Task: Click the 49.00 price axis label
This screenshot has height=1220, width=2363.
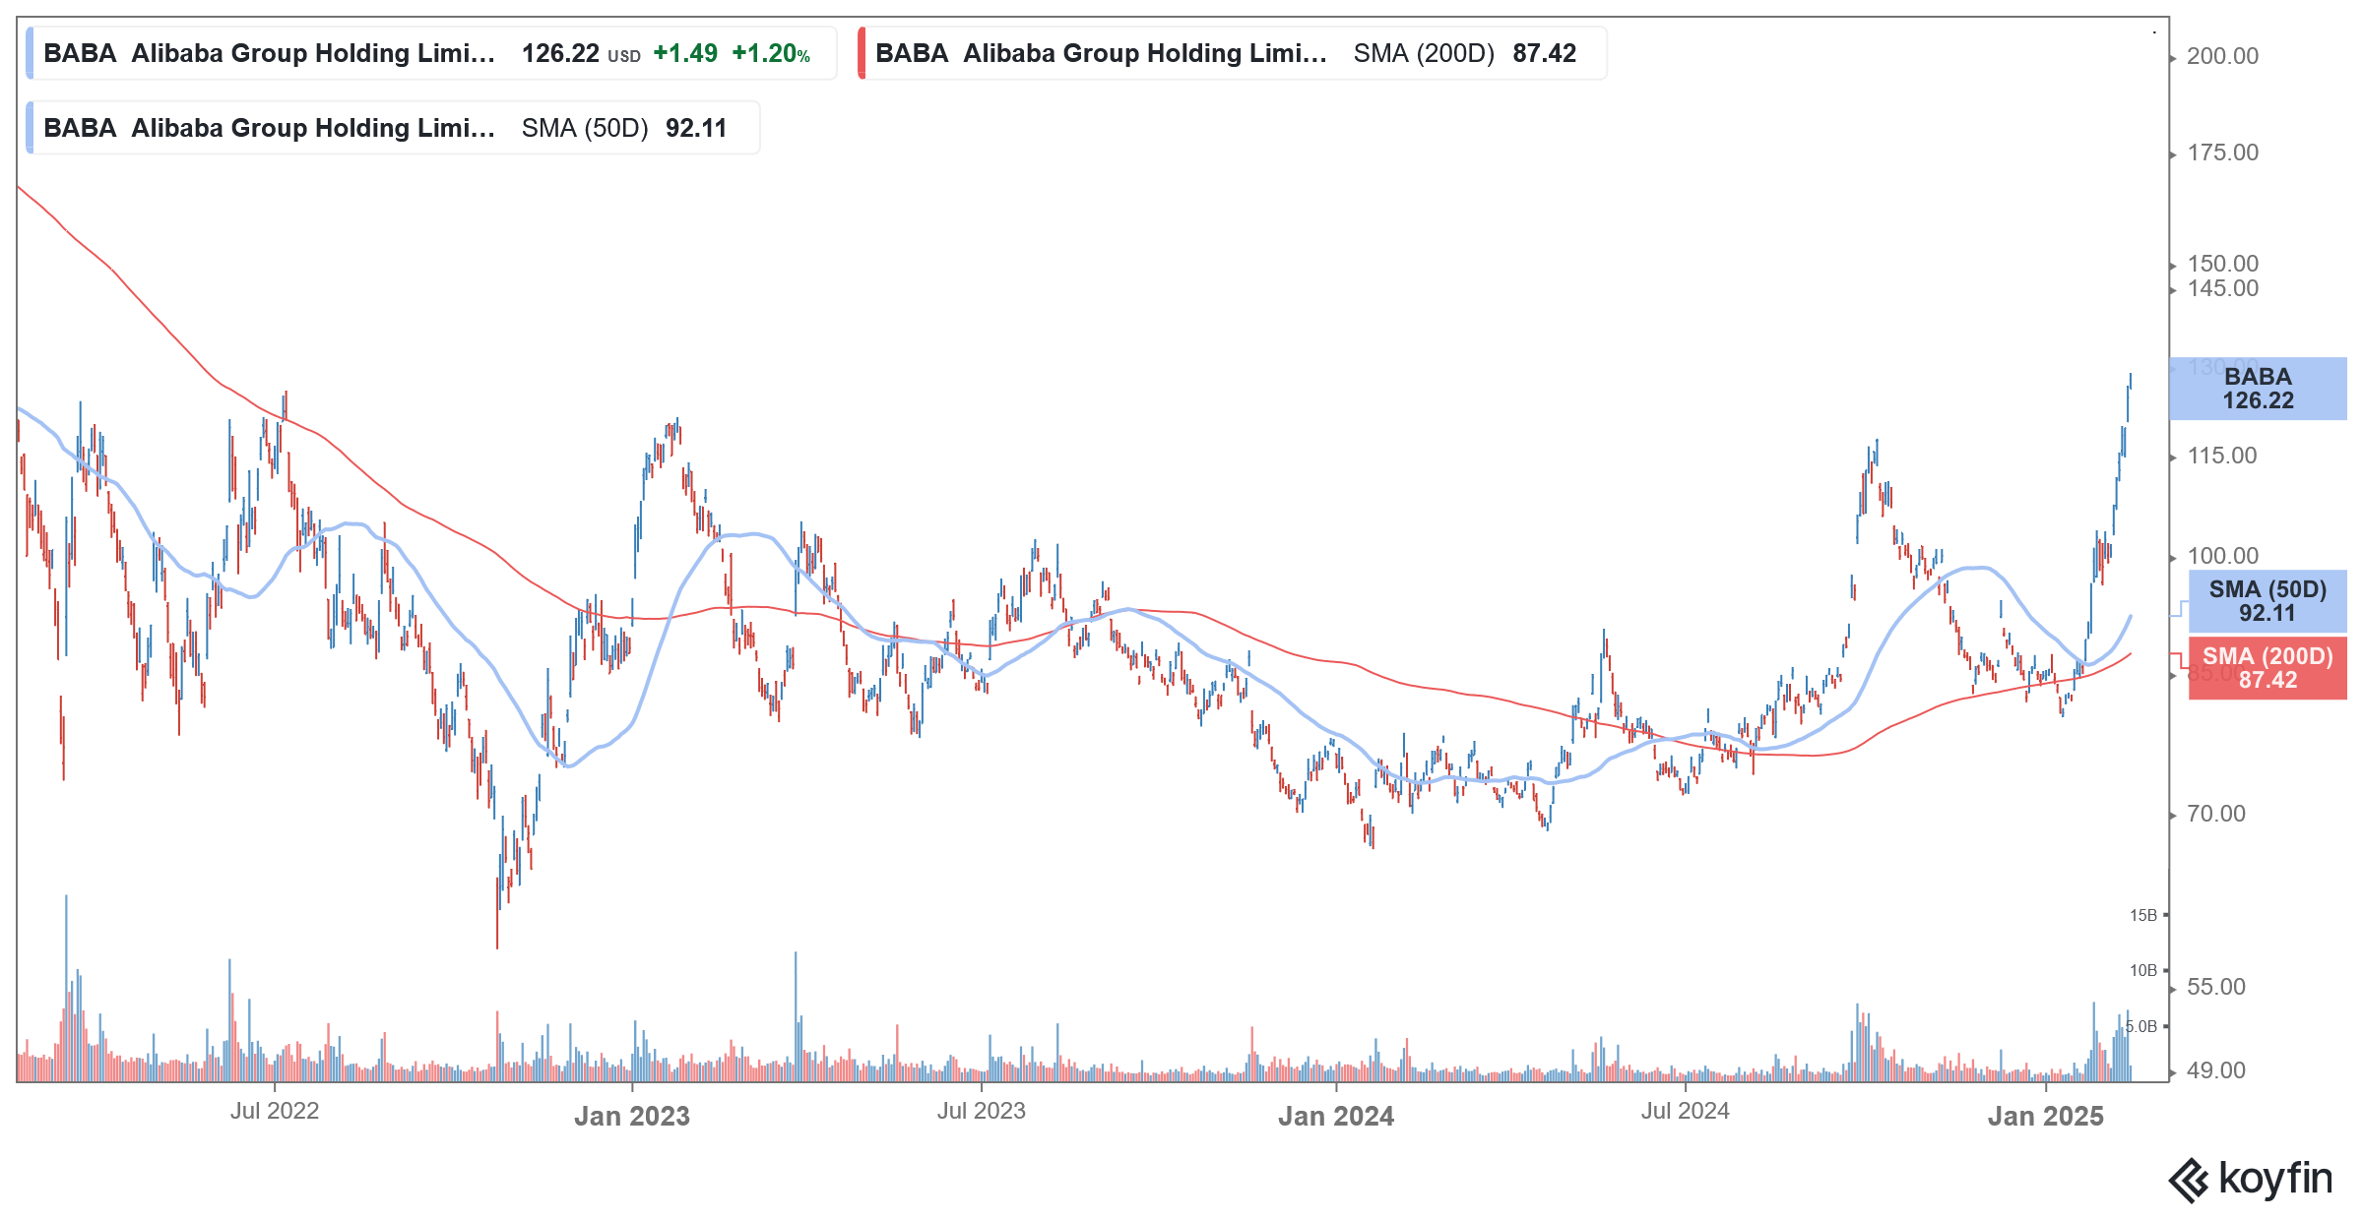Action: click(x=2216, y=1070)
